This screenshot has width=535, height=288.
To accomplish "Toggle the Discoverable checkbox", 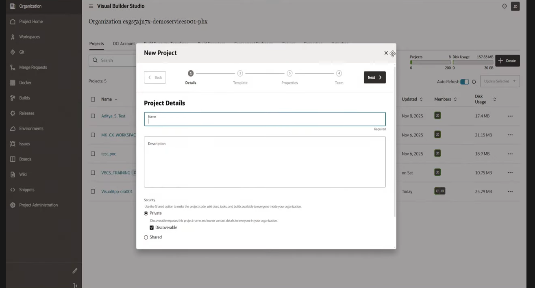I will pyautogui.click(x=152, y=227).
